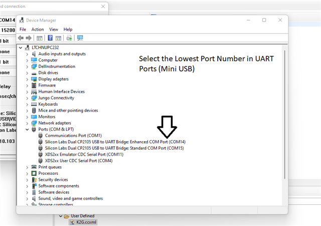The width and height of the screenshot is (321, 226).
Task: Click the Firmware chip icon
Action: coord(34,85)
